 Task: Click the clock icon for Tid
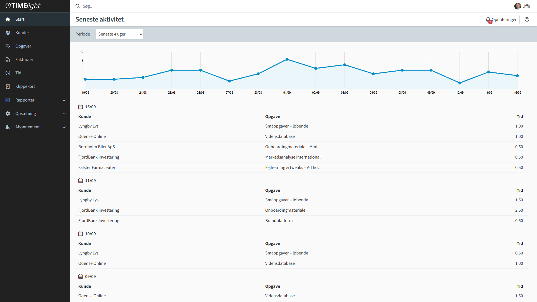click(8, 73)
